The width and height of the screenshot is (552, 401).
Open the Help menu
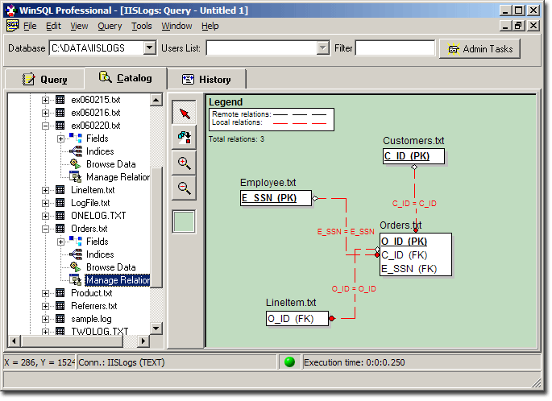(x=210, y=26)
